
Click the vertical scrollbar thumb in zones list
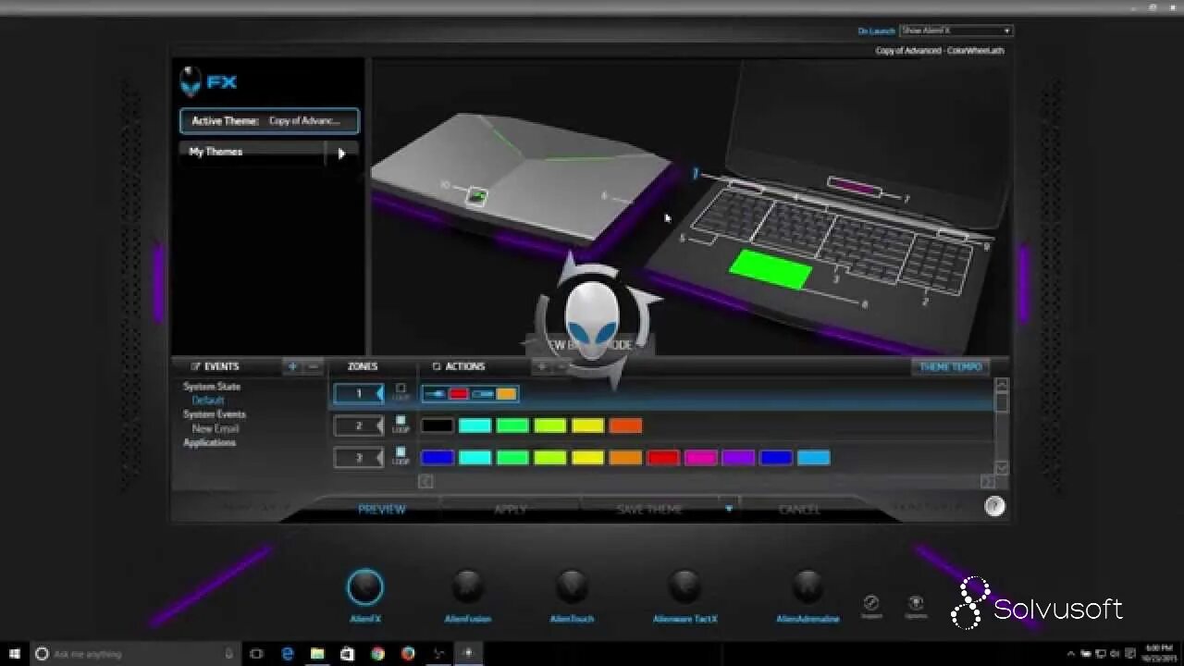pos(1002,401)
